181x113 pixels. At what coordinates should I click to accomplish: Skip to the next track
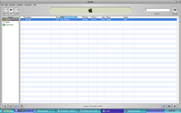(16, 10)
